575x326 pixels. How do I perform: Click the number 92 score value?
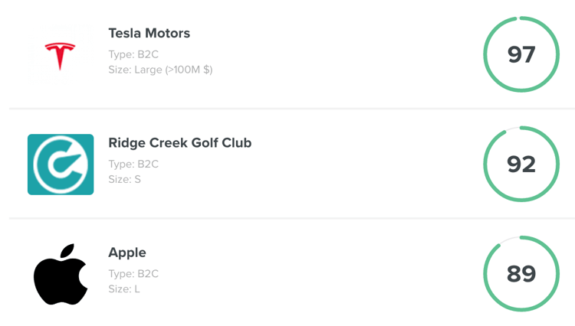coord(521,164)
